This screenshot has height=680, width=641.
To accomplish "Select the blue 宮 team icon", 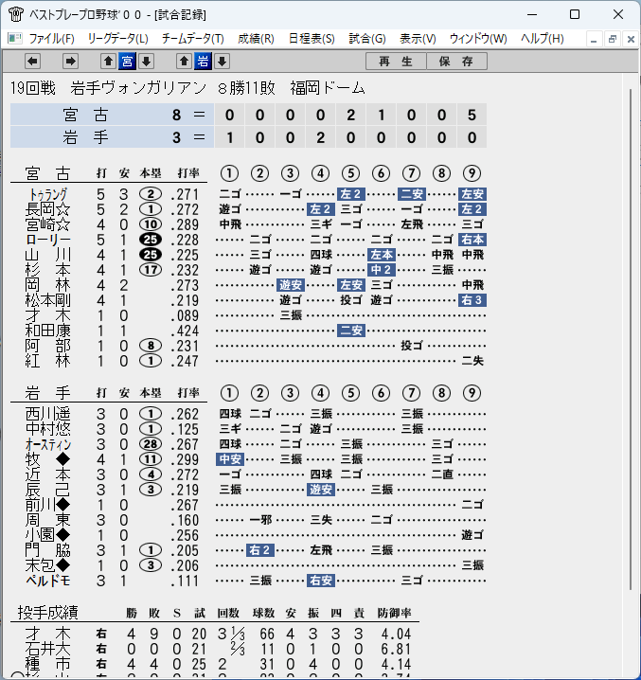I will pyautogui.click(x=127, y=62).
